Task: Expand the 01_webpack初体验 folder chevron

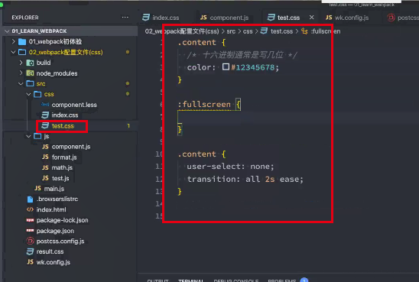Action: [13, 41]
